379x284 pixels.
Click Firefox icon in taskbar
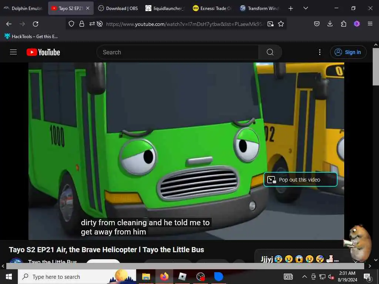(164, 277)
